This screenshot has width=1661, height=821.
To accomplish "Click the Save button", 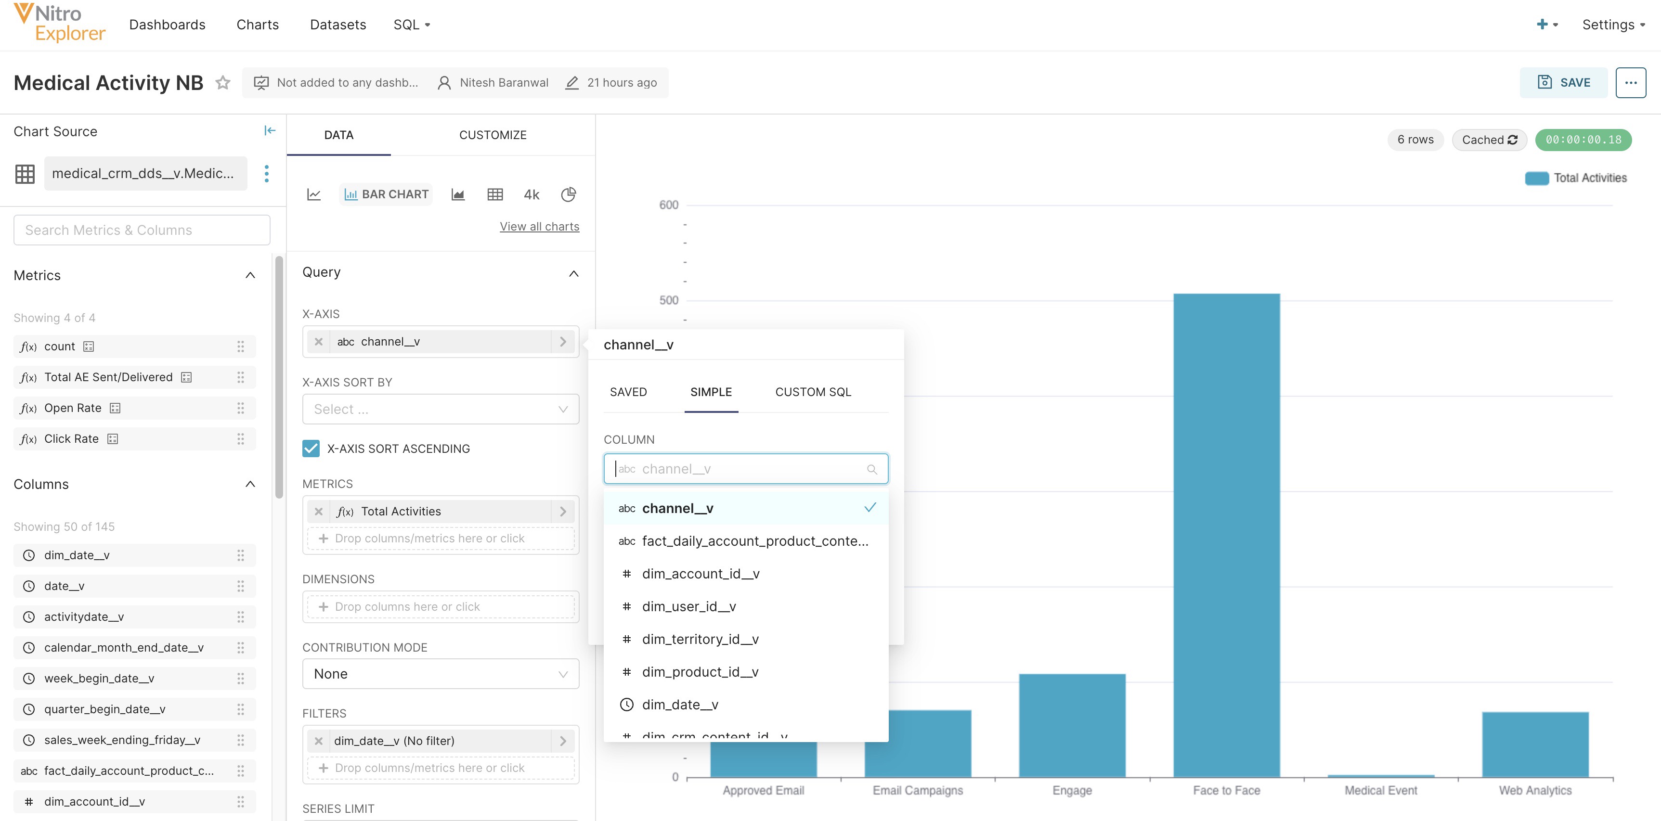I will 1563,82.
